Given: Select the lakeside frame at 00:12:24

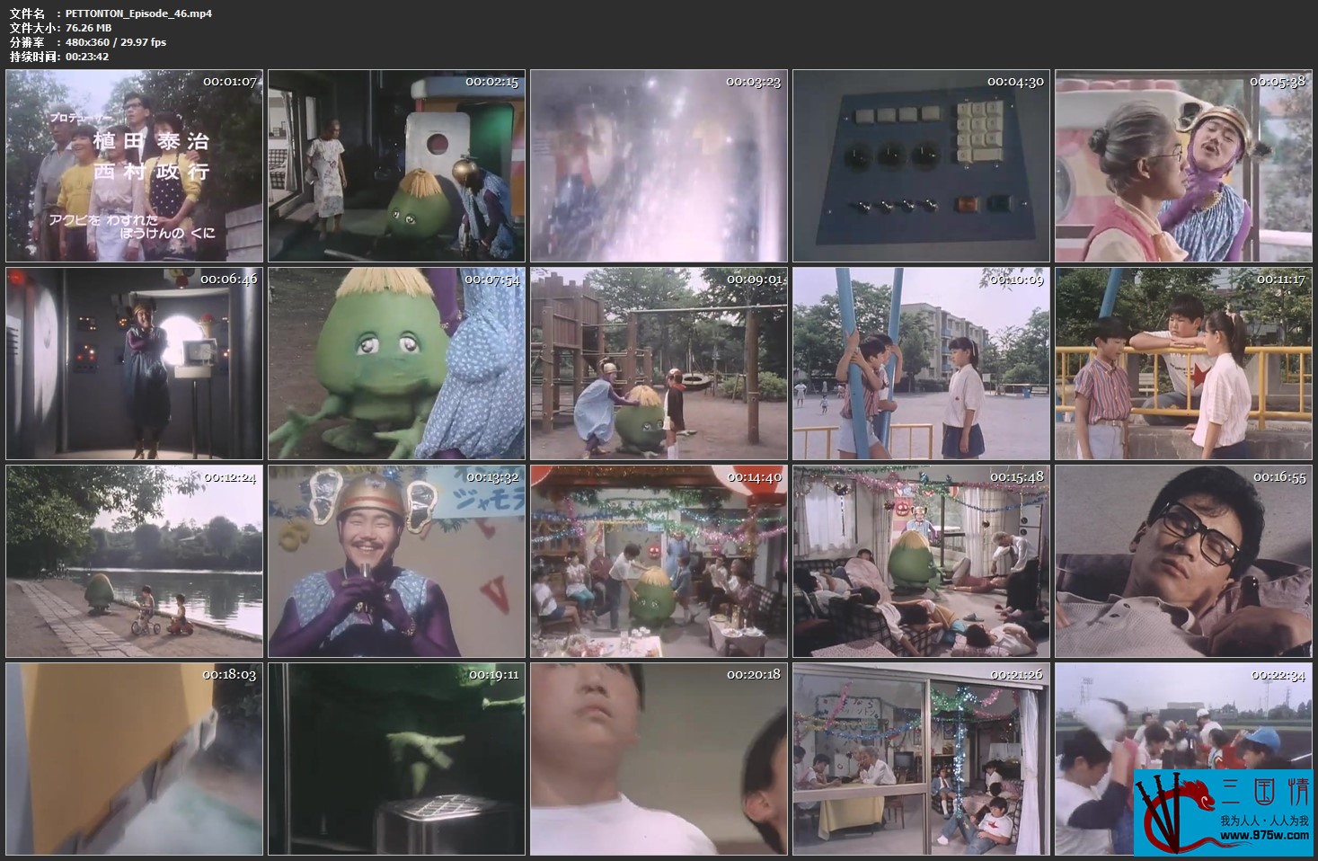Looking at the screenshot, I should [x=135, y=562].
